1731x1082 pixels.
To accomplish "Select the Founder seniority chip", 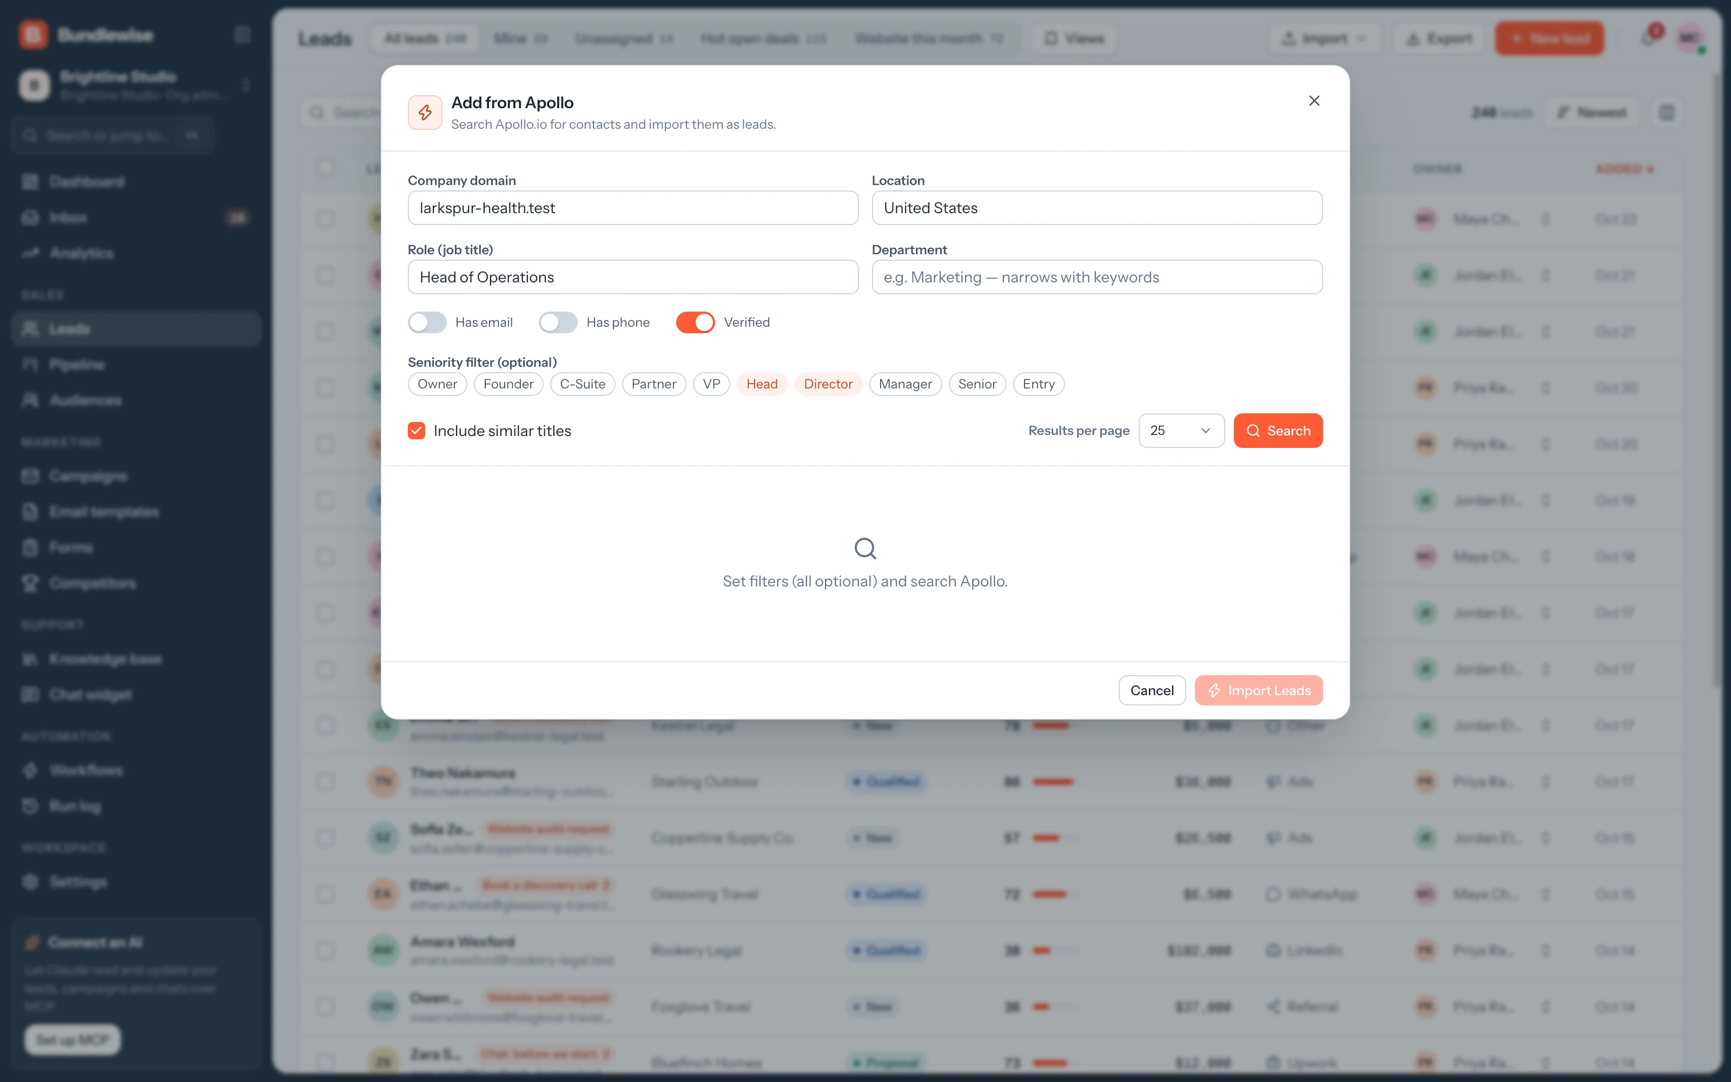I will tap(508, 384).
